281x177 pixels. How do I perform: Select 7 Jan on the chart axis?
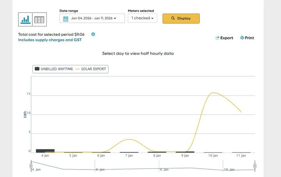click(129, 156)
